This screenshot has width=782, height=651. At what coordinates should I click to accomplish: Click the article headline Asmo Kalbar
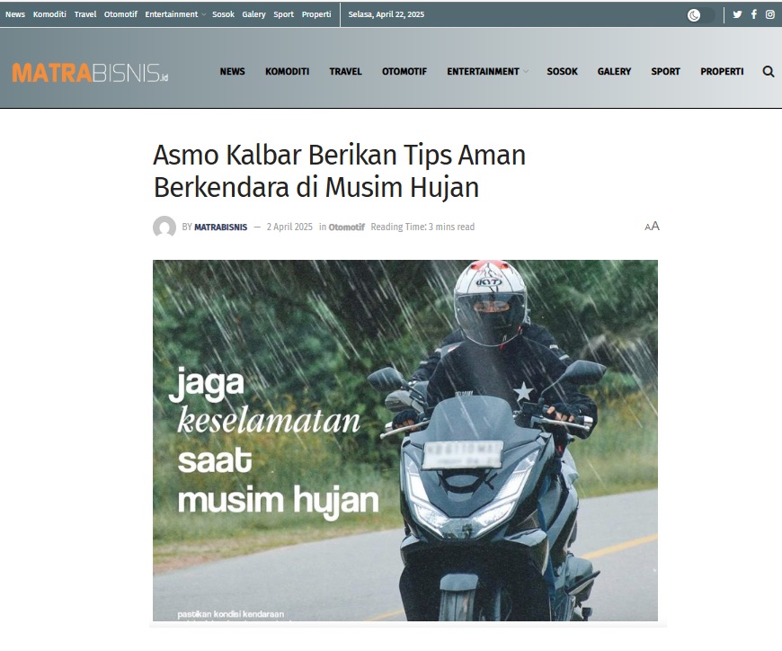339,171
